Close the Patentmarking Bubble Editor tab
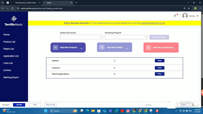Image resolution: width=203 pixels, height=114 pixels. (40, 3)
